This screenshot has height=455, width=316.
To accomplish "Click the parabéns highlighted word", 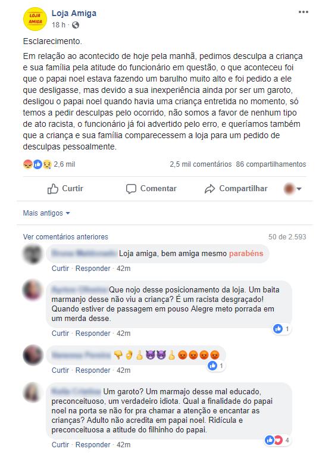I will point(246,254).
